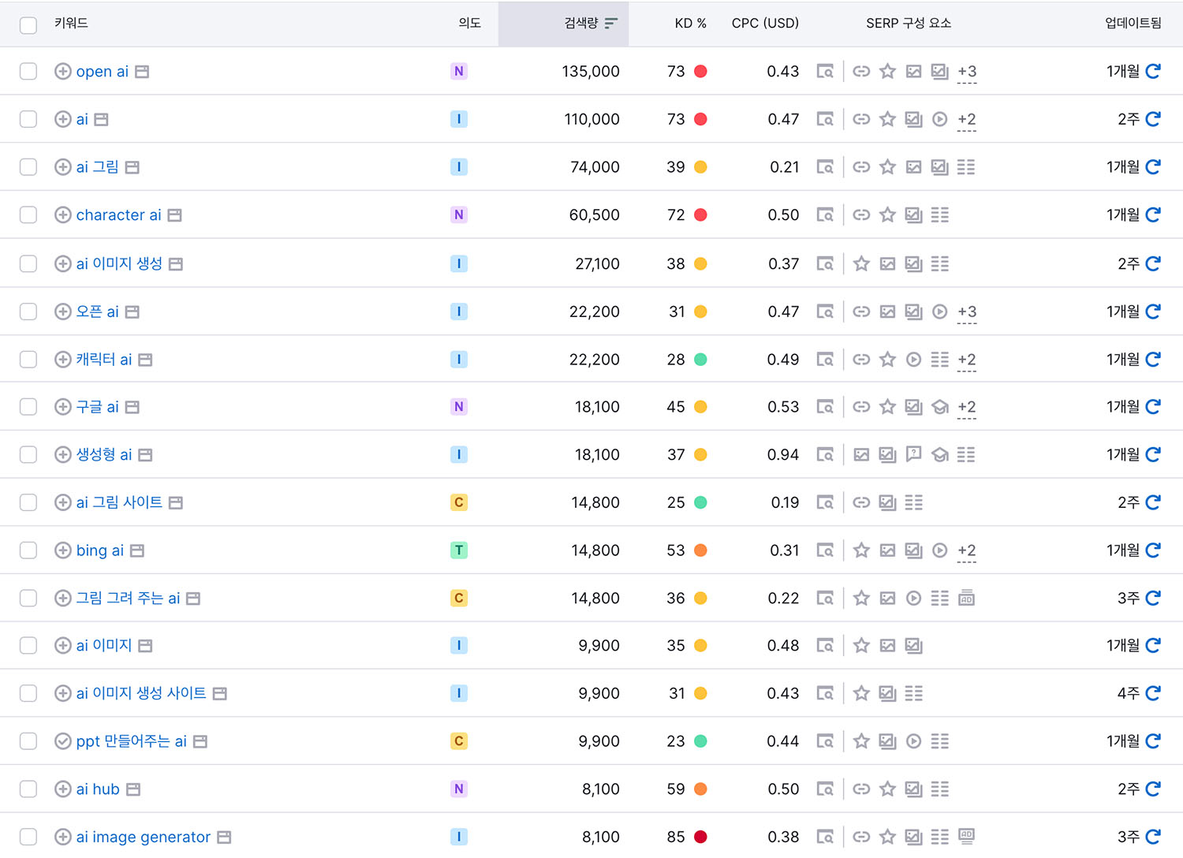Expand +3 SERP features for open ai

[967, 72]
